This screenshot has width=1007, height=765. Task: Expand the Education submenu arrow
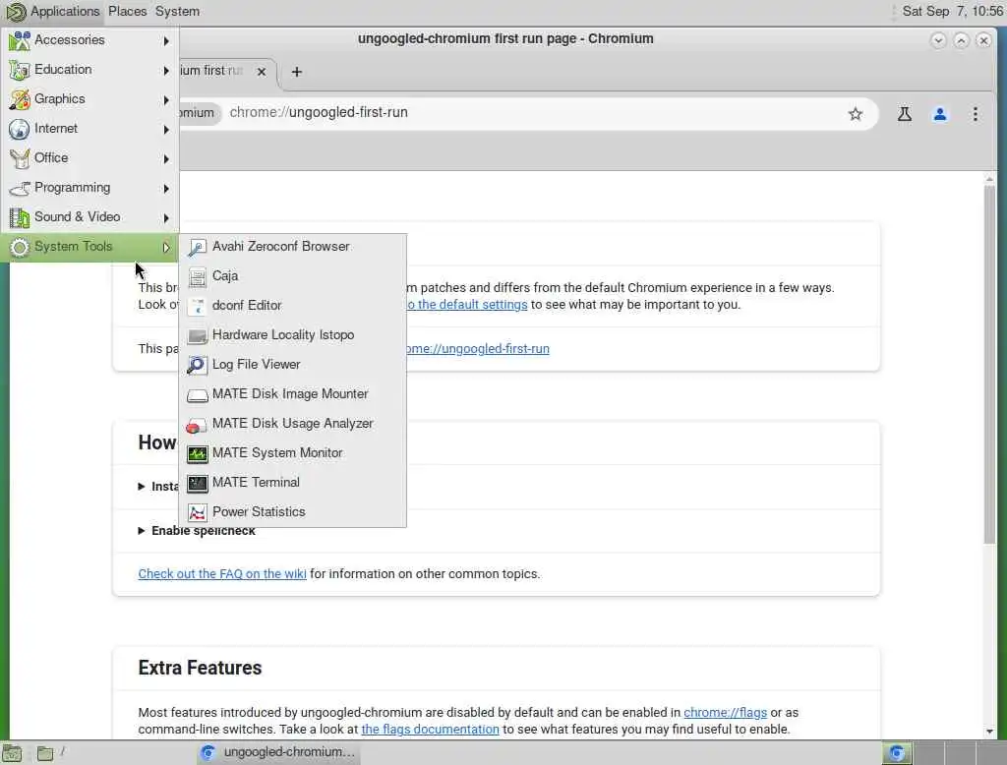click(x=166, y=71)
